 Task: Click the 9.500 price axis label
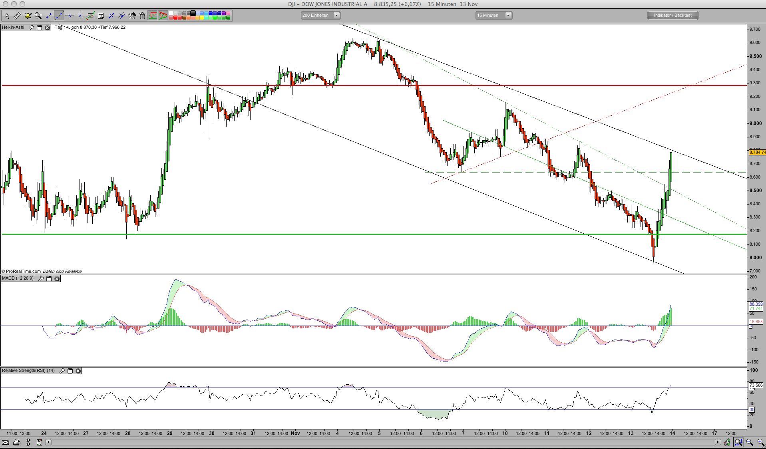click(x=755, y=56)
